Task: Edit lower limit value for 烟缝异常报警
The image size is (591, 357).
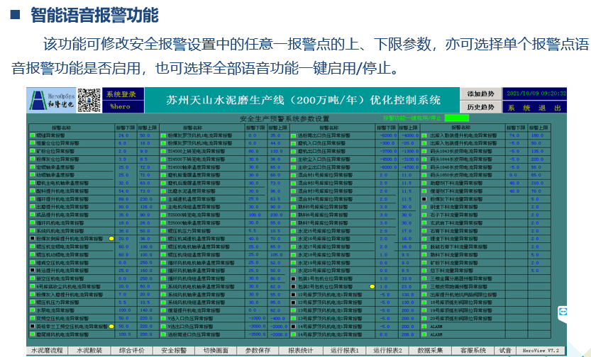Action: click(x=123, y=135)
